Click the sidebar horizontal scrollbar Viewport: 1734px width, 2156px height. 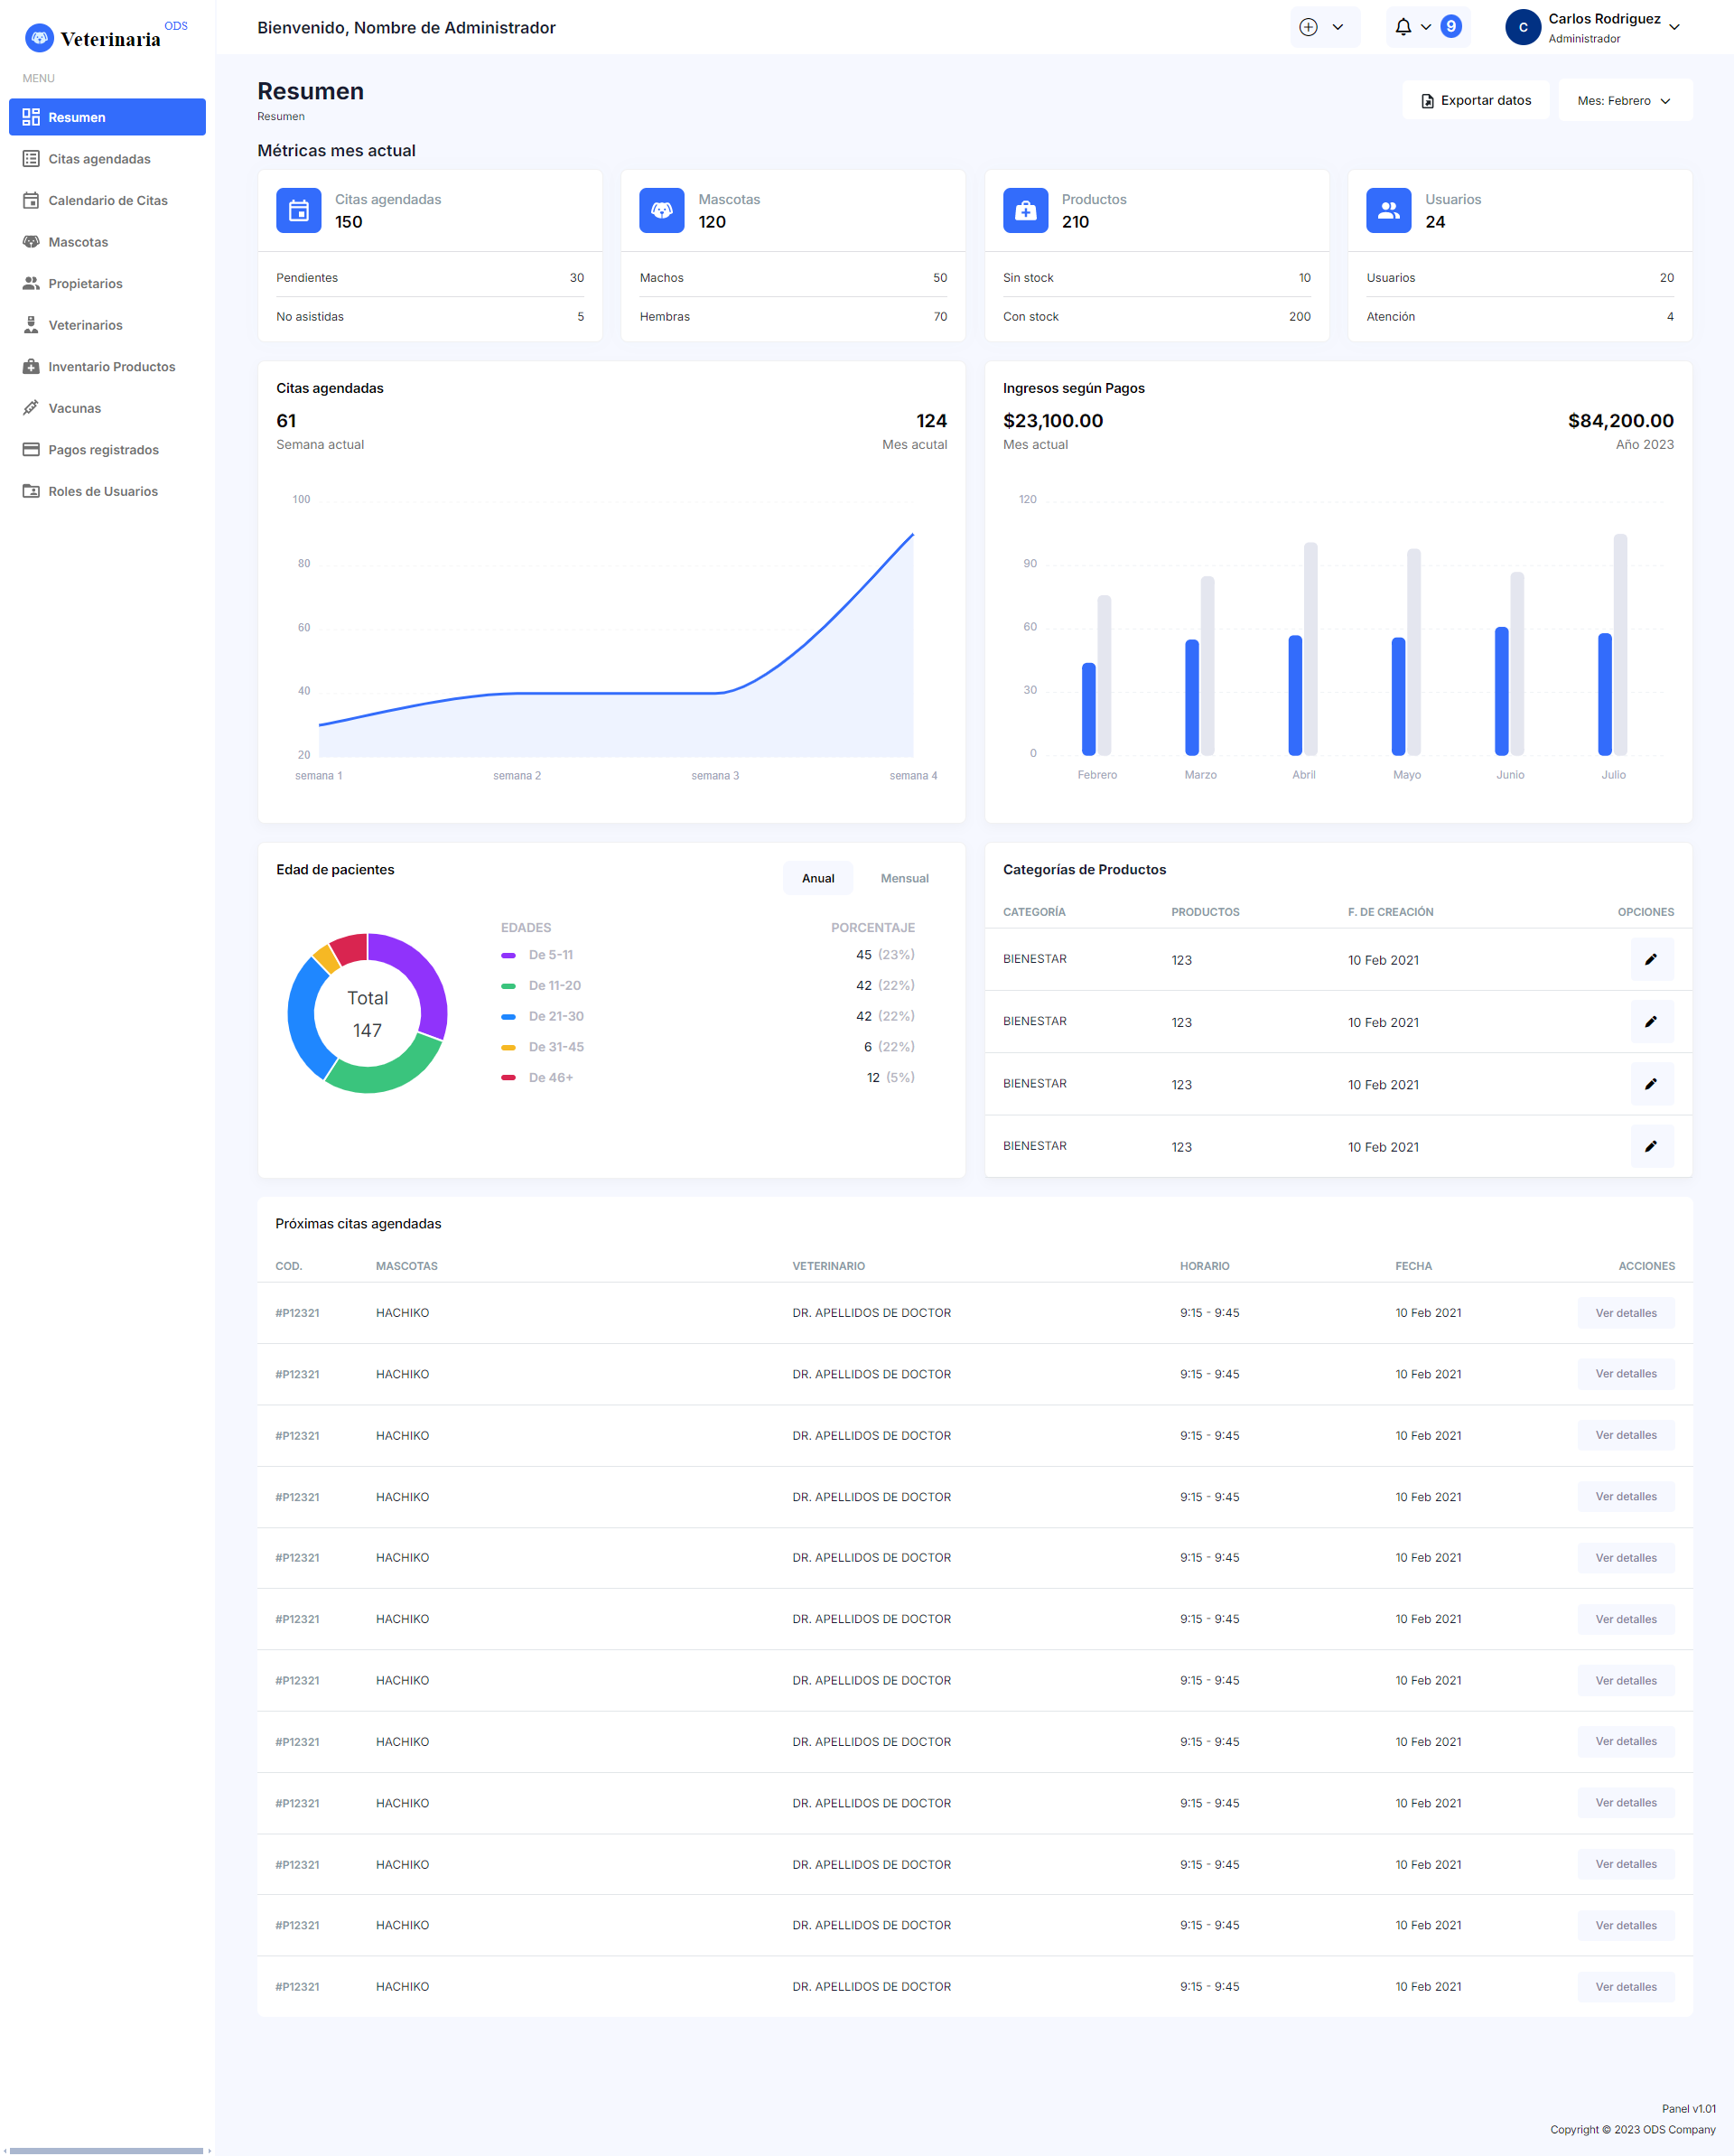click(105, 2150)
